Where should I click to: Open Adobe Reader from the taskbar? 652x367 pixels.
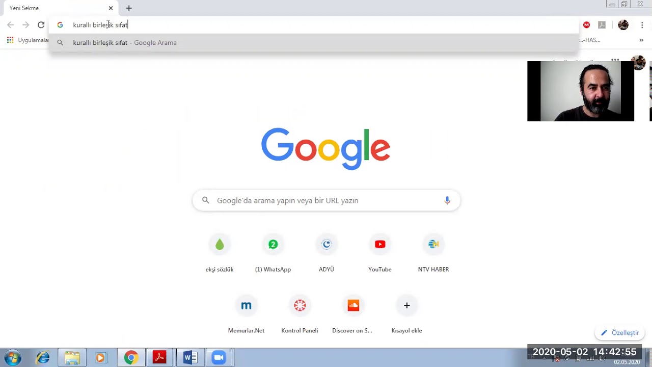pos(160,358)
